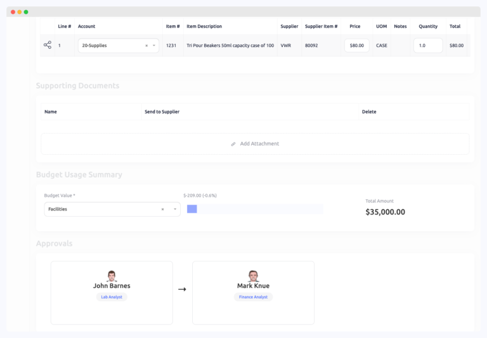Edit the 1.0 quantity field

tap(427, 46)
